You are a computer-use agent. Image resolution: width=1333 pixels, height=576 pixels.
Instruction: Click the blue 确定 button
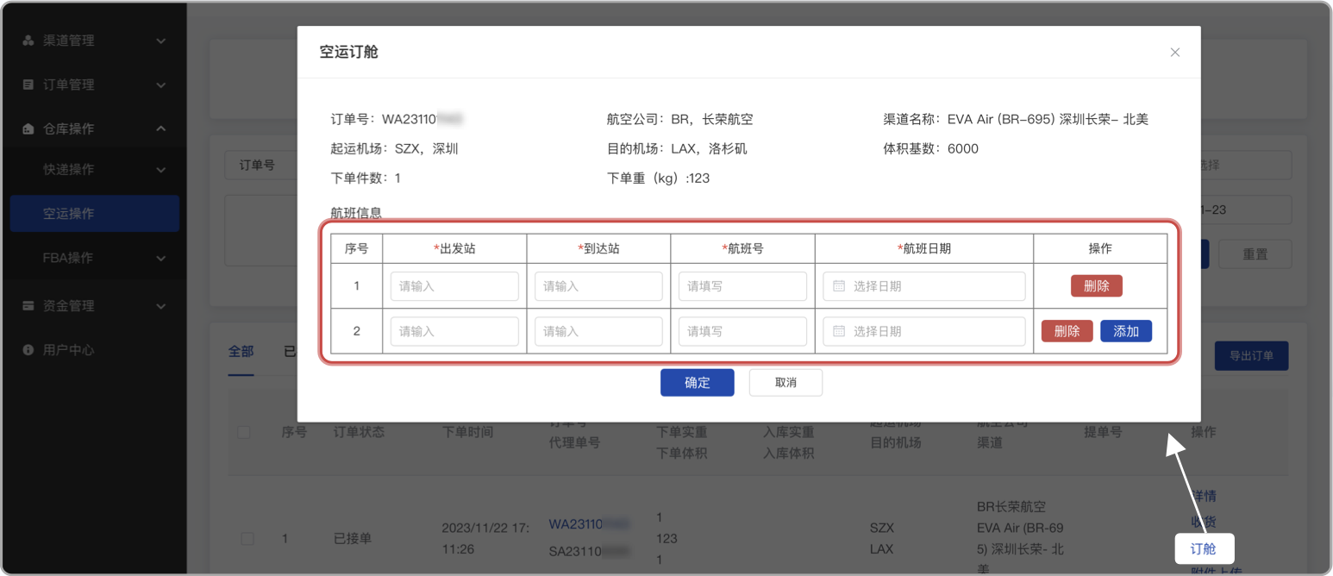tap(697, 383)
